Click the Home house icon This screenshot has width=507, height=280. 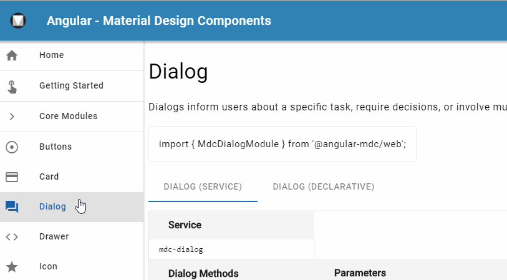pos(12,56)
